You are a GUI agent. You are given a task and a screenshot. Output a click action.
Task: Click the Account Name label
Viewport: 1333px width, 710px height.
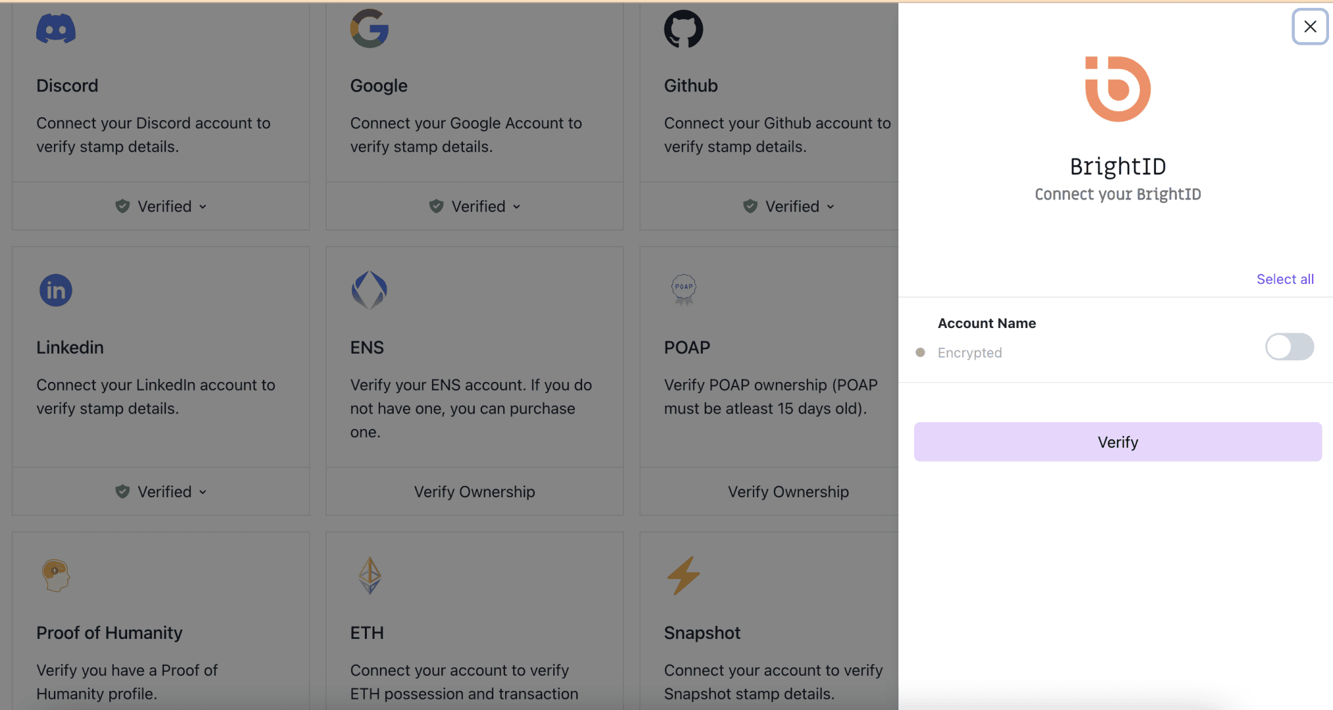pyautogui.click(x=987, y=323)
